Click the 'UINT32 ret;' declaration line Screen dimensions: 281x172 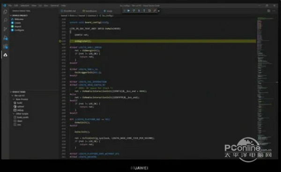pos(81,35)
